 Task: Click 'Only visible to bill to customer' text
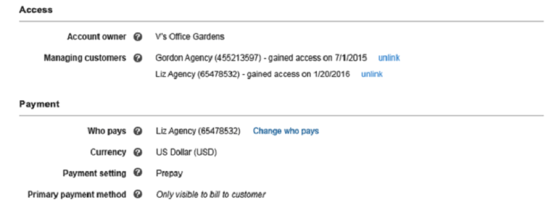[211, 195]
